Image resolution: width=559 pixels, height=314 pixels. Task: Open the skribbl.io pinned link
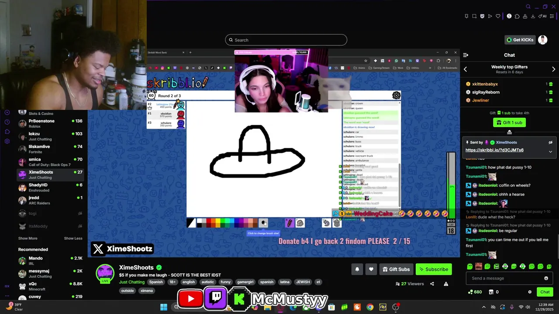pos(494,150)
